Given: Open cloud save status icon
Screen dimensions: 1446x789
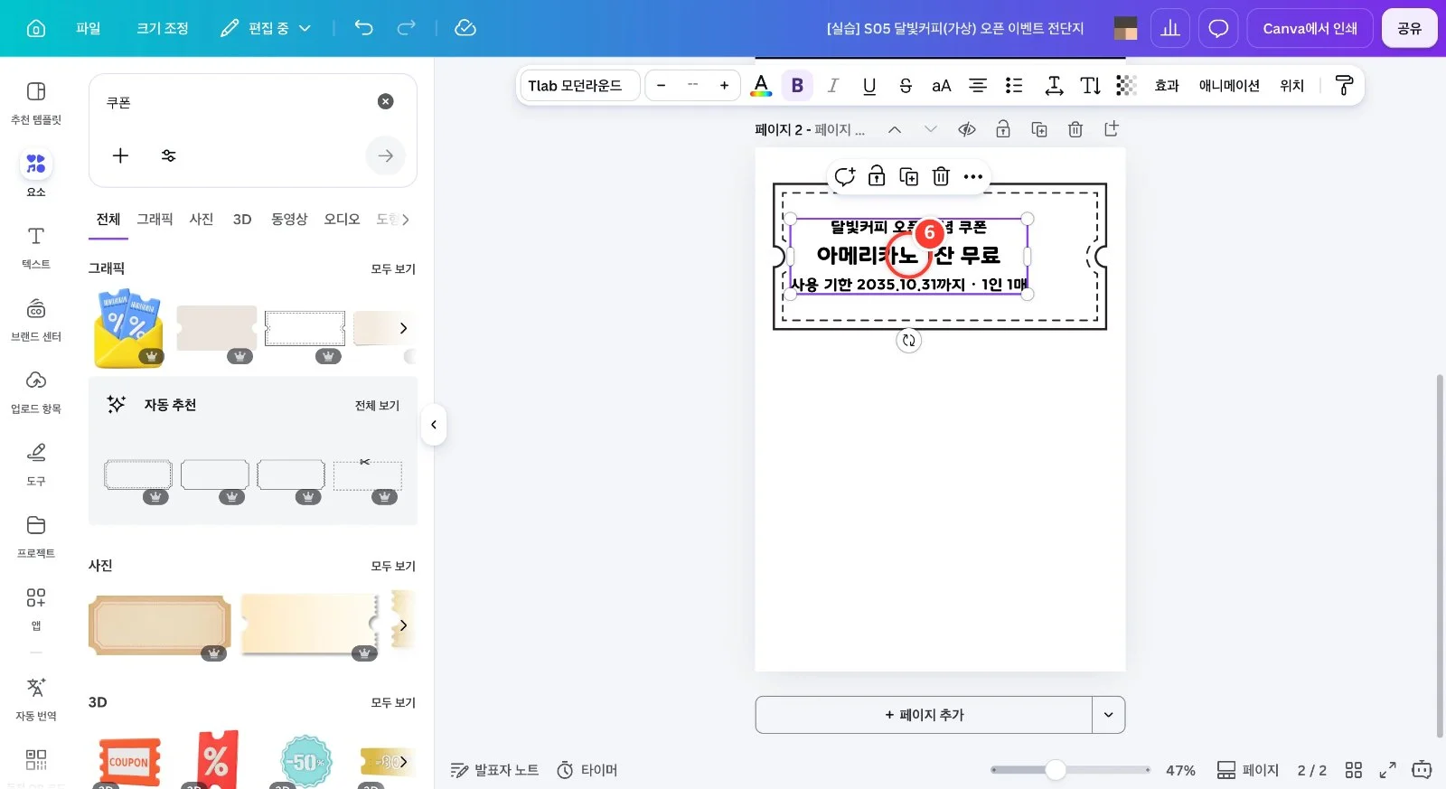Looking at the screenshot, I should coord(465,28).
